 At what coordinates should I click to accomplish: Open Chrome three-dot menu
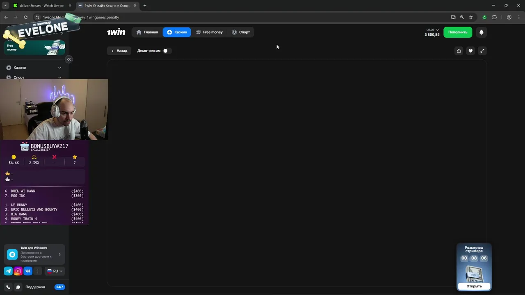pyautogui.click(x=518, y=17)
